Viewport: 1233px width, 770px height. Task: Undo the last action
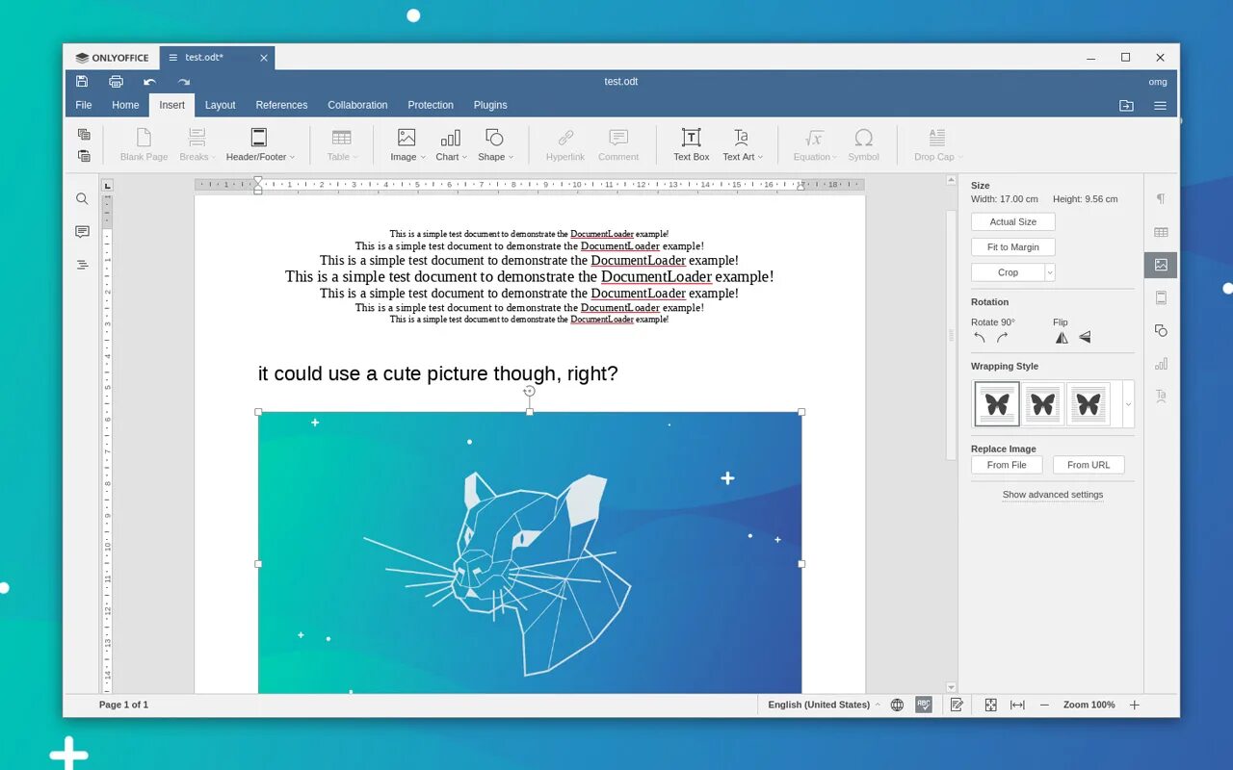point(149,82)
